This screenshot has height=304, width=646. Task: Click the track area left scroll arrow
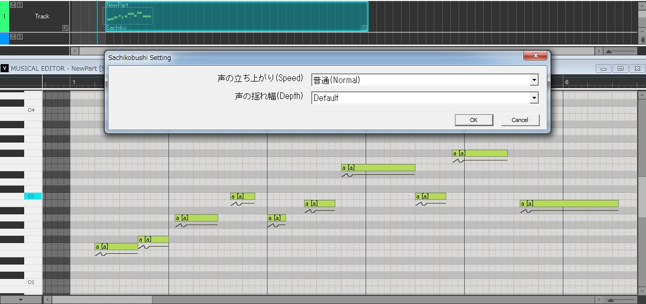pyautogui.click(x=75, y=51)
